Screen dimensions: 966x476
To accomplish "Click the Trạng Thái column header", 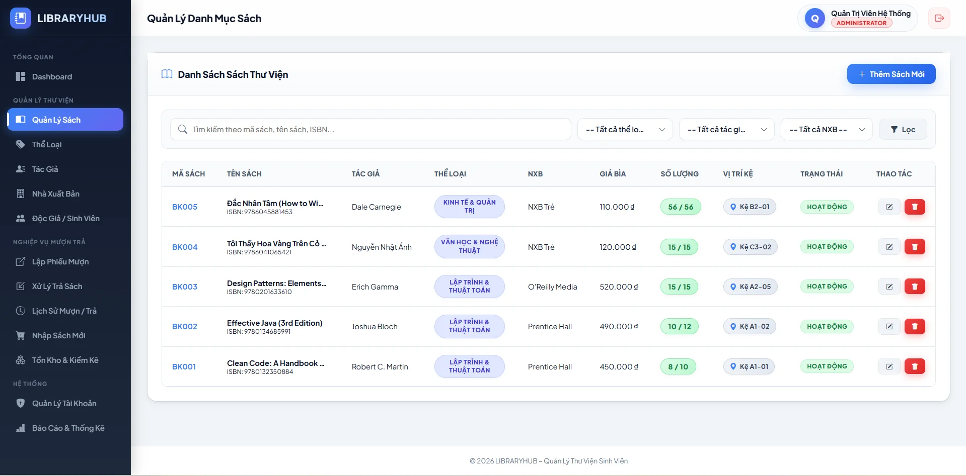I will click(822, 174).
